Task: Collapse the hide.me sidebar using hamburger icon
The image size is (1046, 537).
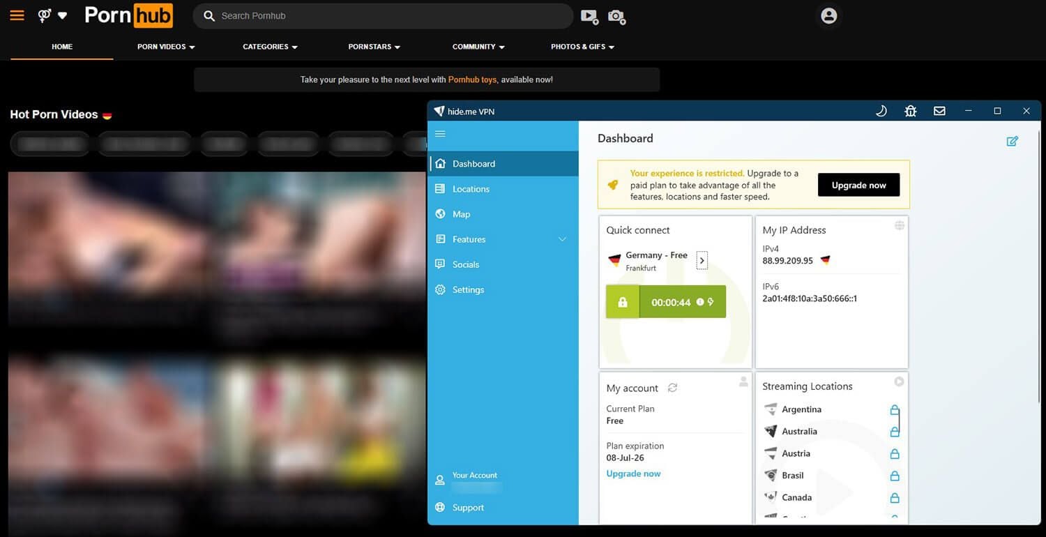Action: pyautogui.click(x=440, y=133)
